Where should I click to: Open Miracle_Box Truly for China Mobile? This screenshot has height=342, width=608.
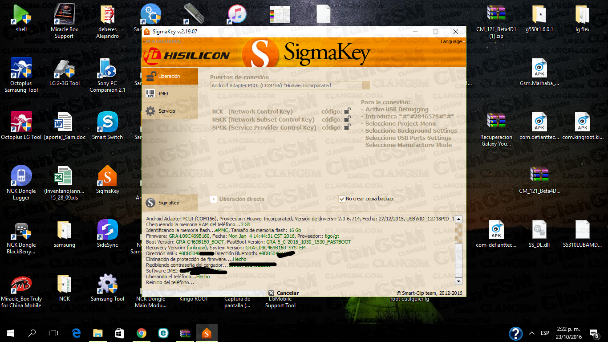click(21, 290)
